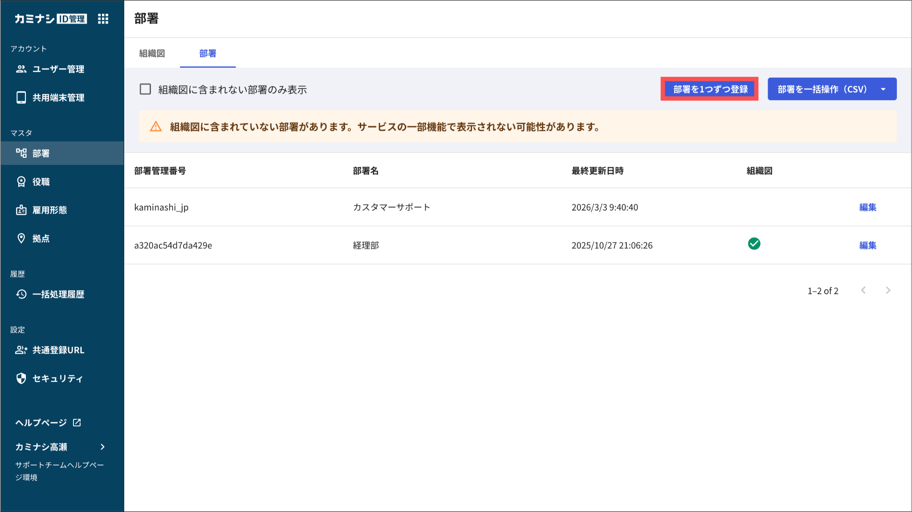
Task: Click the 雇用形態 ID card icon
Action: tap(21, 210)
